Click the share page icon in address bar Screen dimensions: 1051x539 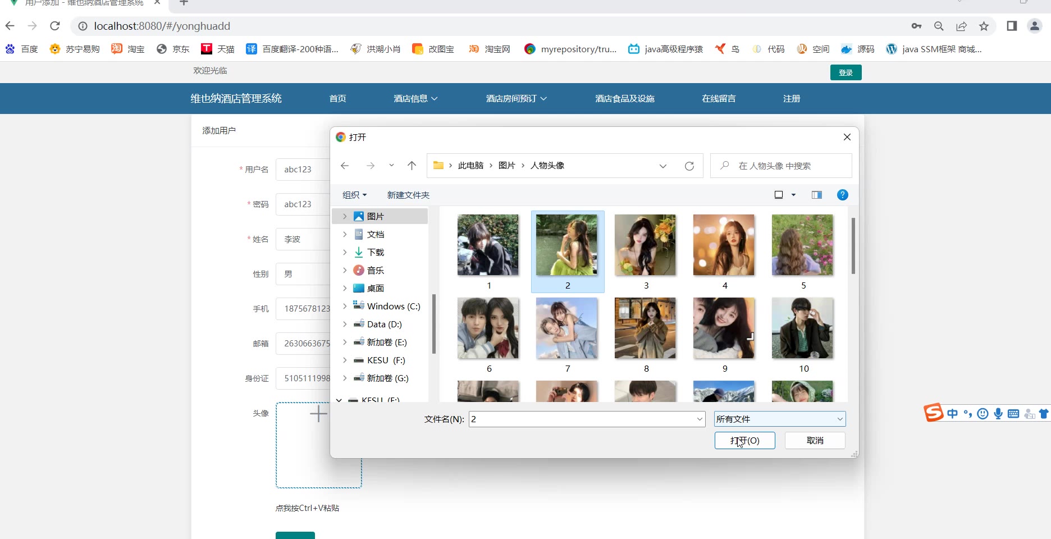click(x=961, y=26)
